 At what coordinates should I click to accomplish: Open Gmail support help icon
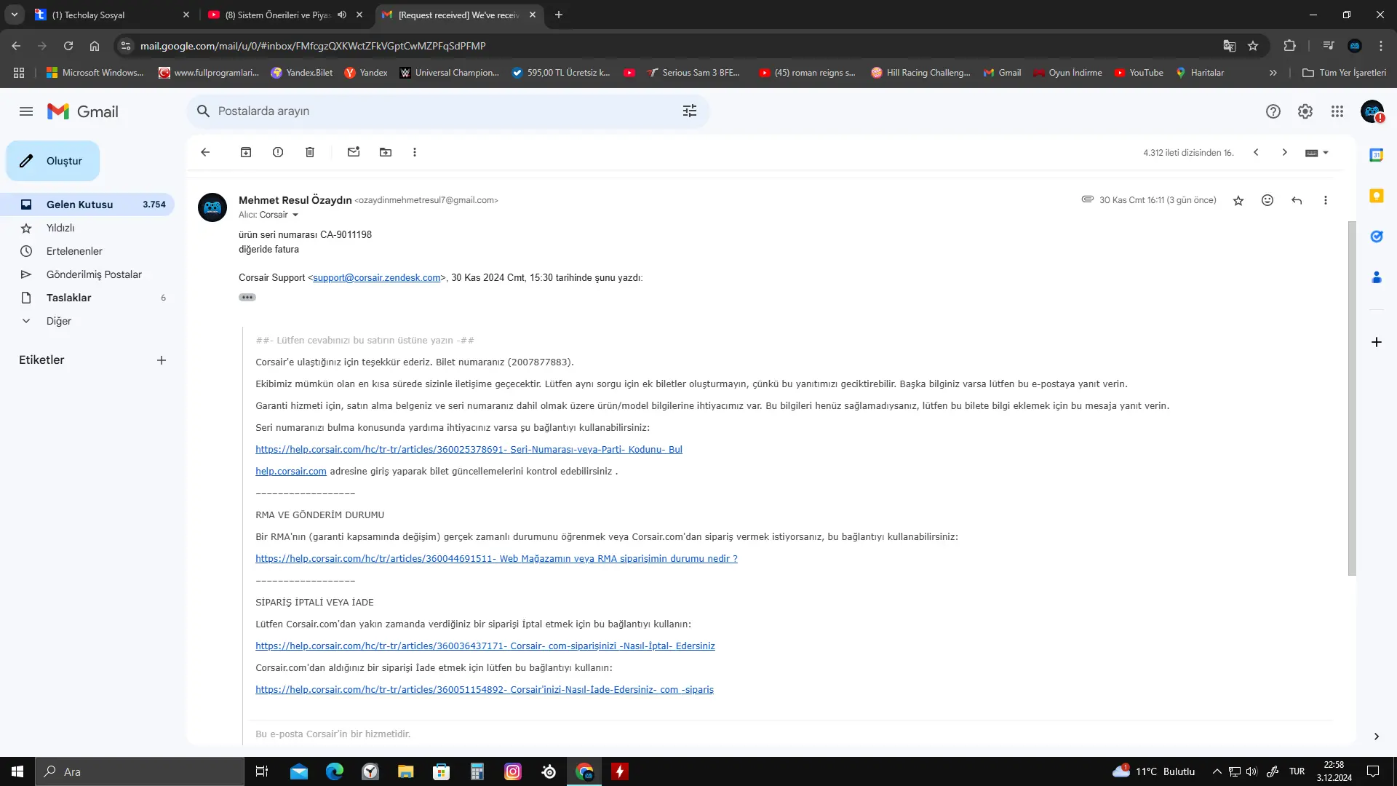point(1273,111)
